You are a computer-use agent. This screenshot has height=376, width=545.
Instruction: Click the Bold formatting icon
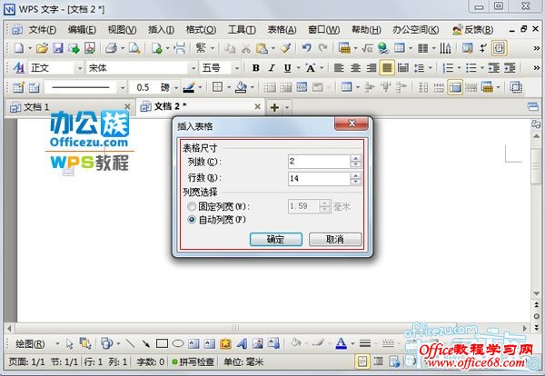click(256, 67)
